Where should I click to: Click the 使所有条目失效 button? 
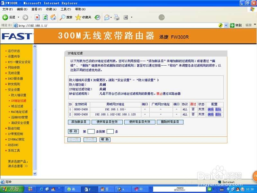(140, 122)
